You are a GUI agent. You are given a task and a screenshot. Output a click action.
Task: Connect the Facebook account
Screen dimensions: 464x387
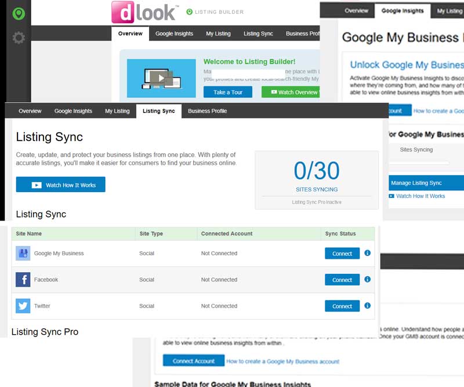pyautogui.click(x=342, y=280)
